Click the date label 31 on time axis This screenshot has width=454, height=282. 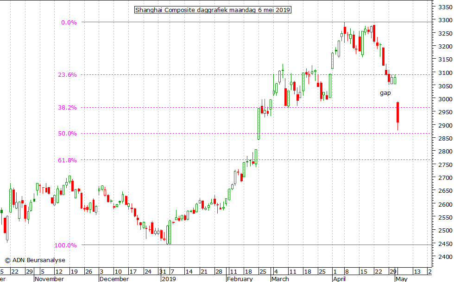pyautogui.click(x=162, y=272)
